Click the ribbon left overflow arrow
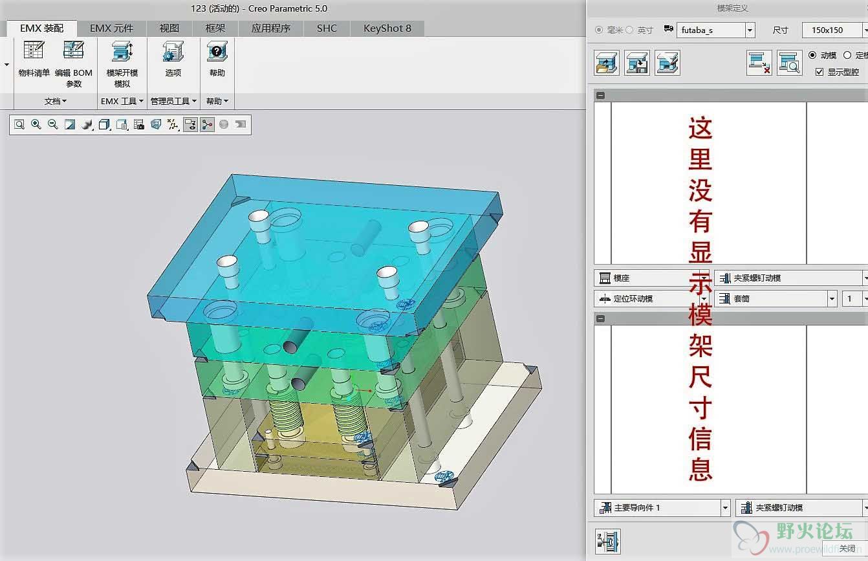The width and height of the screenshot is (868, 561). point(6,65)
